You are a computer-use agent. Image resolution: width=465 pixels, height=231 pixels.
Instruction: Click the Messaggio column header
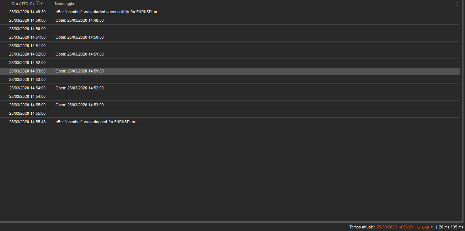[x=64, y=4]
